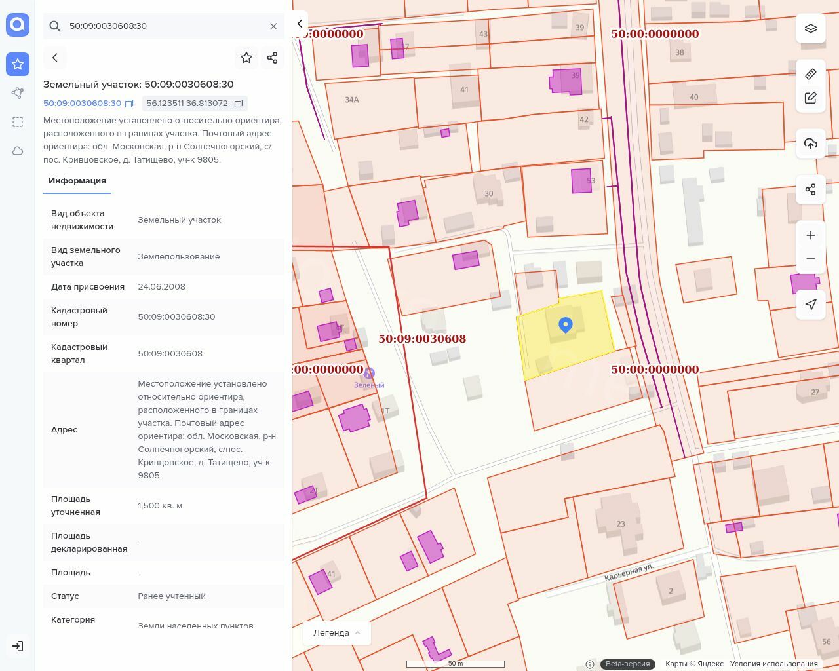Activate the map drawing edit tool
839x671 pixels.
coord(811,98)
